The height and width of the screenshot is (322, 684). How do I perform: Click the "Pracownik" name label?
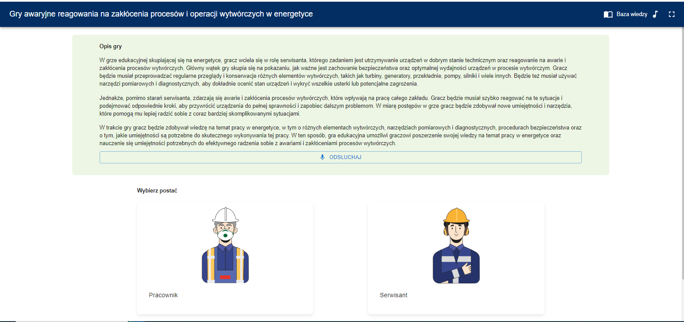(x=163, y=295)
